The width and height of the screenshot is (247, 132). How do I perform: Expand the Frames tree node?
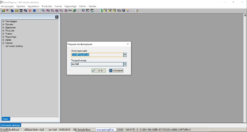[x=3, y=34]
